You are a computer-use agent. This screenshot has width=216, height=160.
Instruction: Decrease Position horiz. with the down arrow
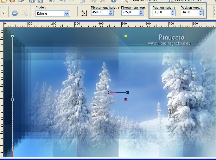point(172,14)
